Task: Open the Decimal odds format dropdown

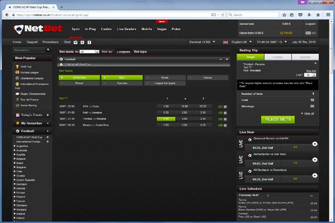Action: (x=202, y=42)
